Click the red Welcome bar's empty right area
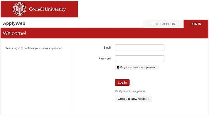The image size is (211, 117). tap(135, 33)
